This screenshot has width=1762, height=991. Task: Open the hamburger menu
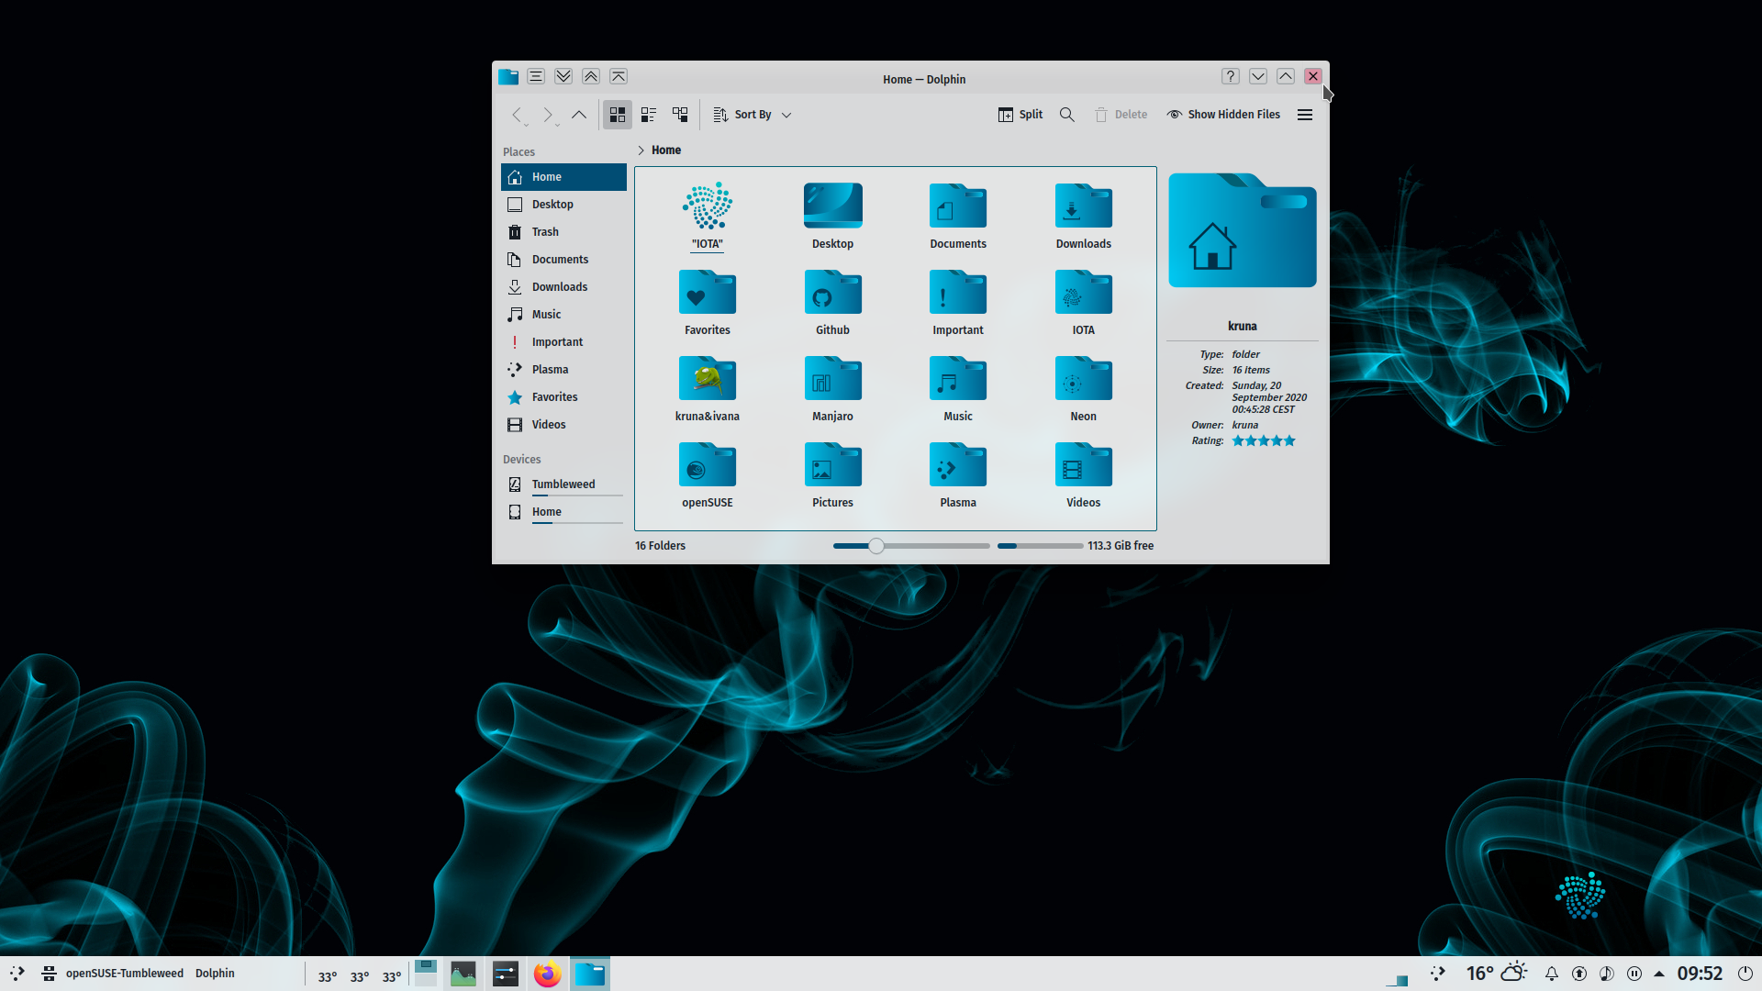tap(1305, 115)
